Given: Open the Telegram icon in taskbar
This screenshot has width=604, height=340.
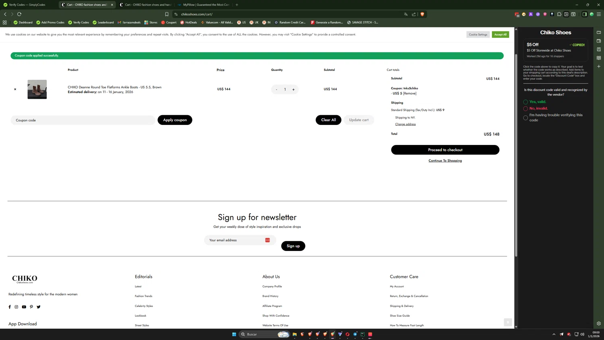Looking at the screenshot, I should pos(355,334).
